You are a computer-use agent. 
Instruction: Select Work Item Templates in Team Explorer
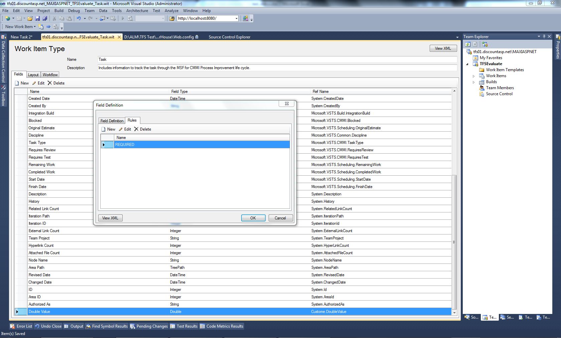point(505,70)
